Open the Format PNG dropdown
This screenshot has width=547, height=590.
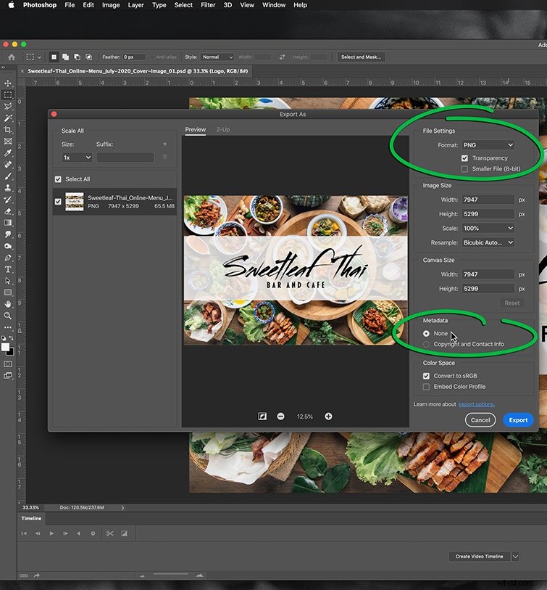(x=488, y=145)
